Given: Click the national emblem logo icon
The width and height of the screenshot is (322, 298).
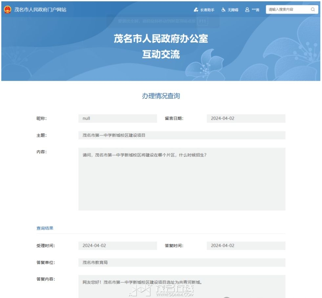Looking at the screenshot, I should click(x=8, y=10).
